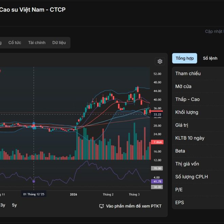Viewport: 224px width, 224px height.
Task: Click the Thấp - Cao row label
Action: click(187, 99)
